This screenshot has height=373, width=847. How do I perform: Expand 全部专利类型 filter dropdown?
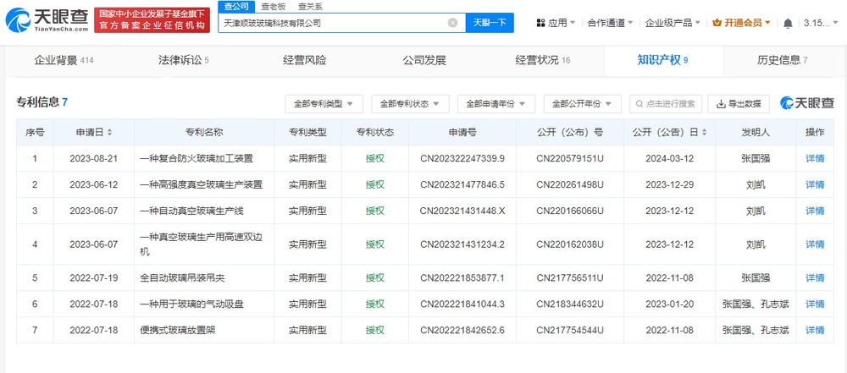coord(324,104)
